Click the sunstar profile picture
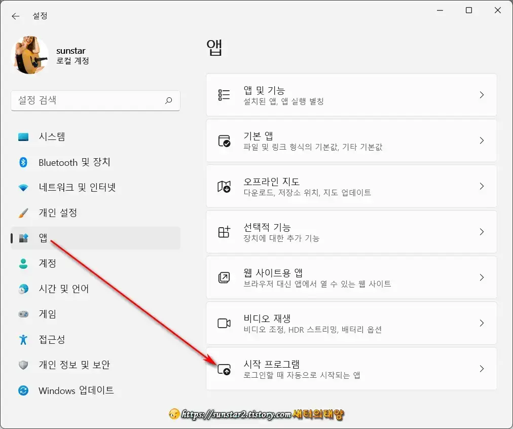 point(29,54)
